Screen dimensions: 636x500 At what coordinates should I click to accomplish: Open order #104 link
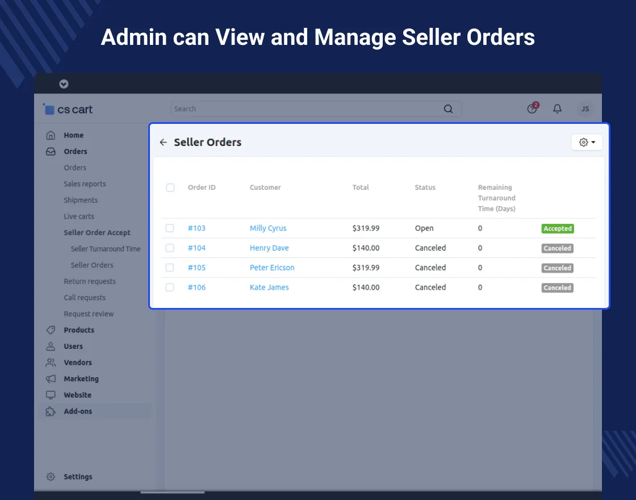click(x=196, y=248)
